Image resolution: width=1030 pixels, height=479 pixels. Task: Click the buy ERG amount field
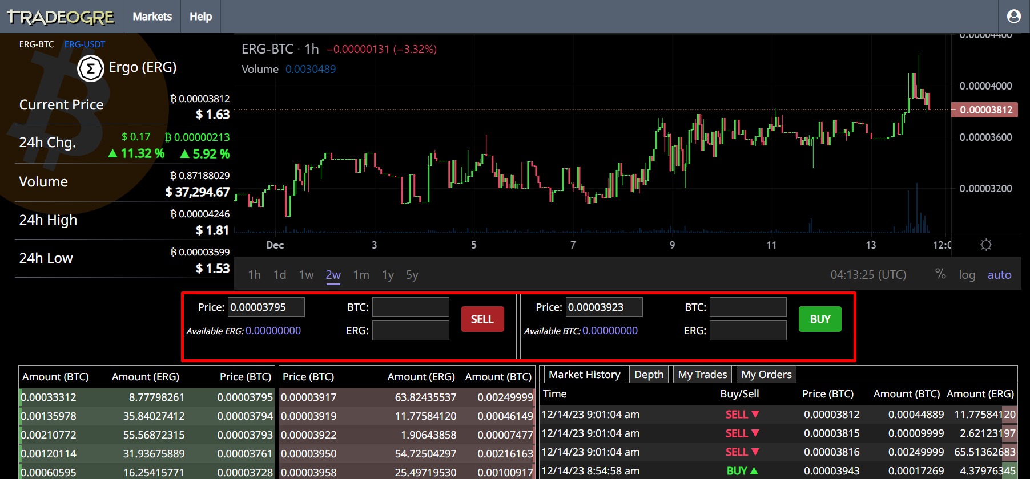[x=748, y=330]
